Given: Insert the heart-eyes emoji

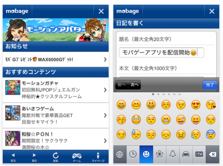Looking at the screenshot, I should coord(196,105).
